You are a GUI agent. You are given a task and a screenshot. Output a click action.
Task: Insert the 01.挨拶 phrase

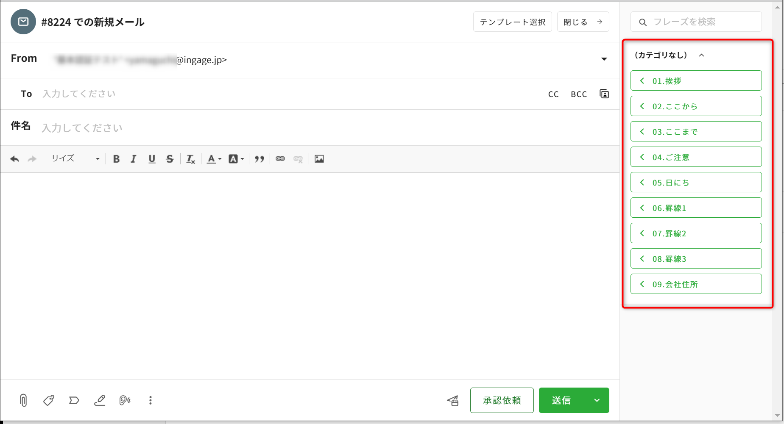point(696,81)
